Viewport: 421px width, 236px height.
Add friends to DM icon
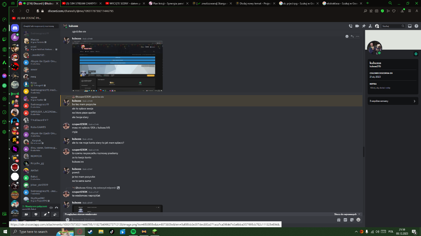pyautogui.click(x=370, y=26)
